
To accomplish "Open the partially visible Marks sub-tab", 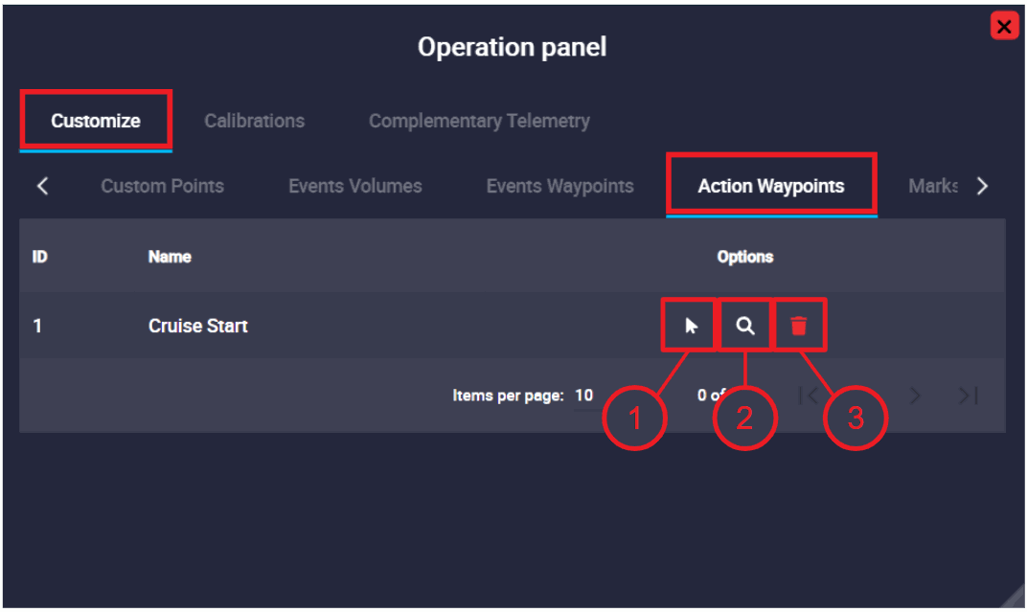I will tap(932, 186).
